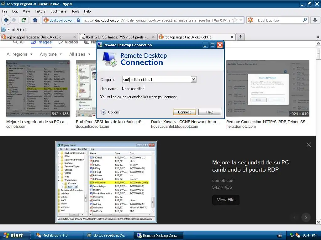Image resolution: width=321 pixels, height=240 pixels.
Task: Open the Remote Connection HTTP/S result title
Action: tap(267, 122)
